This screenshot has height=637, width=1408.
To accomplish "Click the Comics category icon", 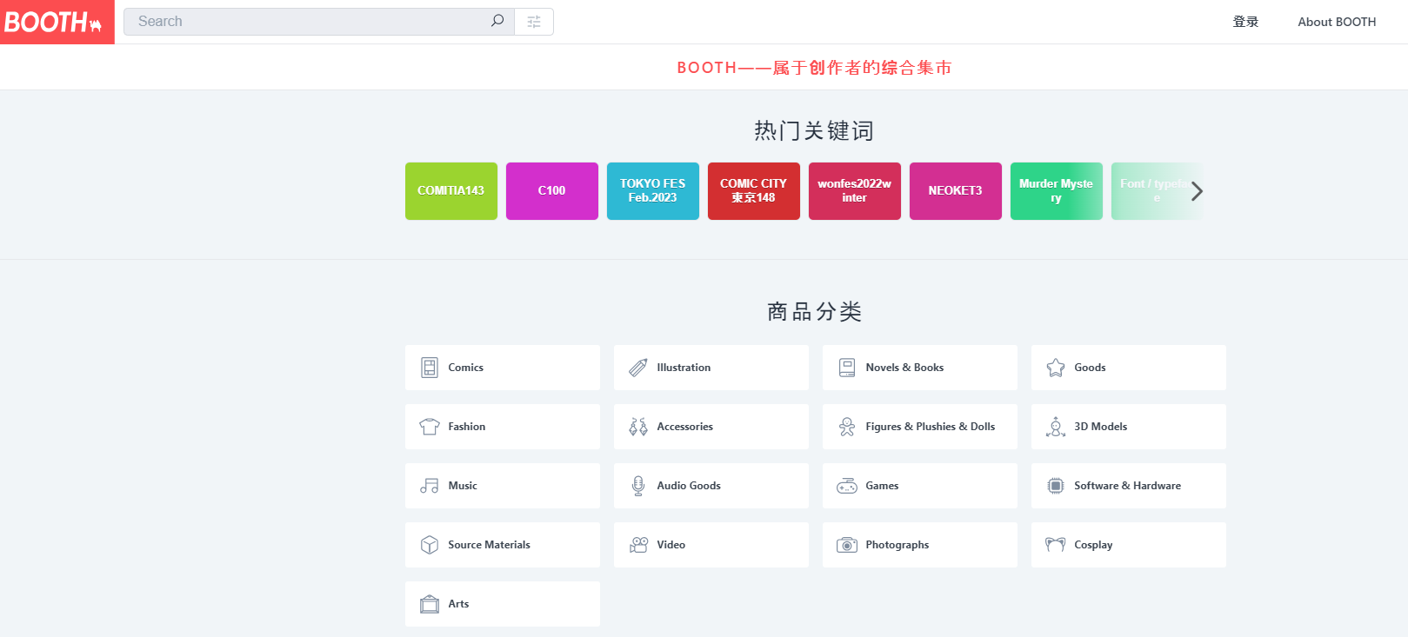I will (x=430, y=368).
